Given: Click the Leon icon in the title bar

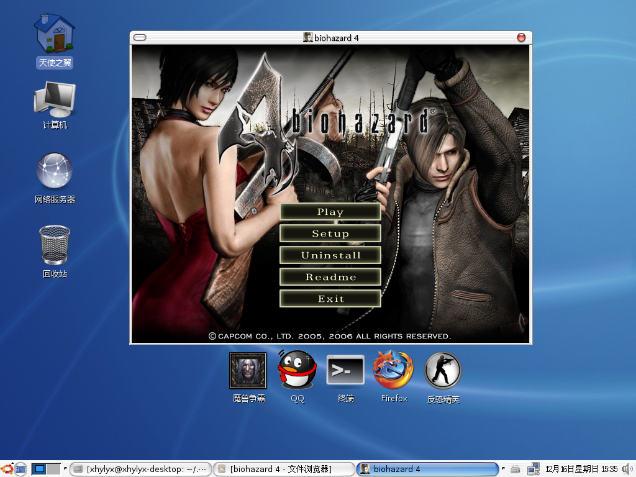Looking at the screenshot, I should [308, 38].
